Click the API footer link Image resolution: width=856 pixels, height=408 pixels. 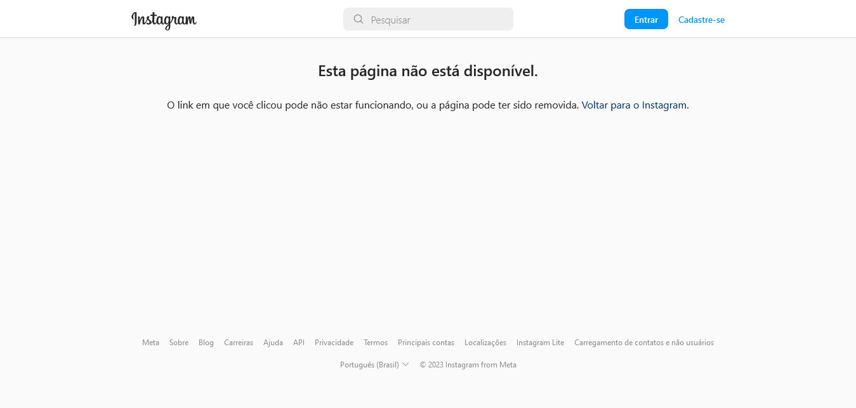pyautogui.click(x=299, y=343)
